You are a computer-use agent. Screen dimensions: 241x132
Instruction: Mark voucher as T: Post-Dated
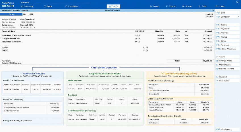(227, 81)
